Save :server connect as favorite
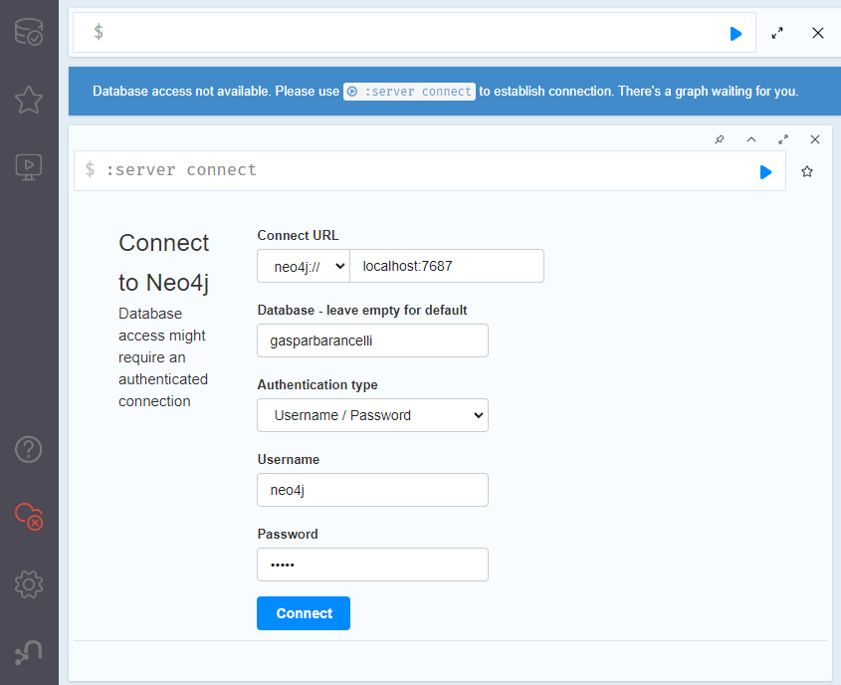The image size is (841, 685). 807,171
